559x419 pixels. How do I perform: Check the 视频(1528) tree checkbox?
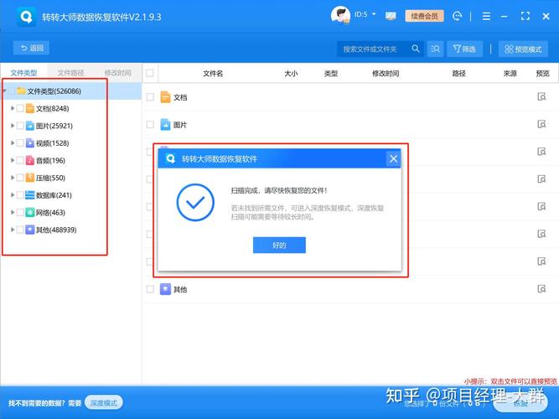coord(20,143)
